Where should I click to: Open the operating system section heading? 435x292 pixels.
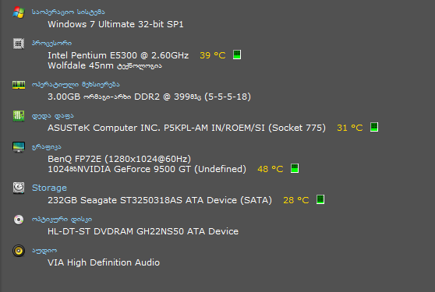tap(69, 12)
